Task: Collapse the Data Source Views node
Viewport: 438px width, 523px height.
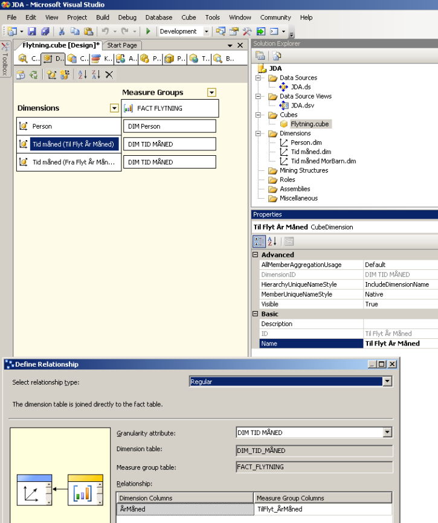Action: coord(258,96)
